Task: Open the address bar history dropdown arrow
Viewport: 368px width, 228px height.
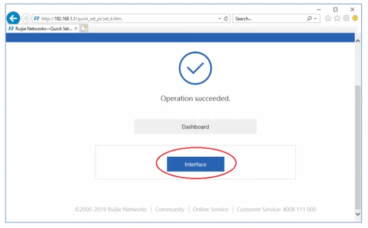Action: point(220,19)
